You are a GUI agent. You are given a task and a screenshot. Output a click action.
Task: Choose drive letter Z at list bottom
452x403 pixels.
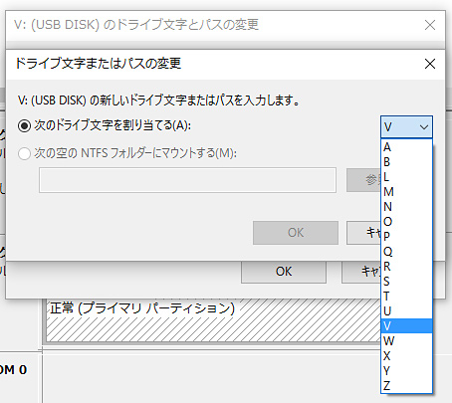(x=406, y=386)
